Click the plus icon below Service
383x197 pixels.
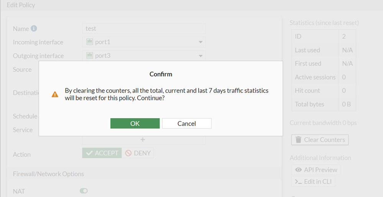point(143,140)
